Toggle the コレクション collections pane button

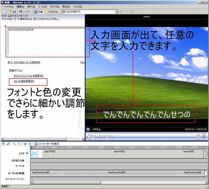52,12
